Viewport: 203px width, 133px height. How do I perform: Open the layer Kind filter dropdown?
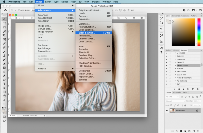[x=172, y=97]
